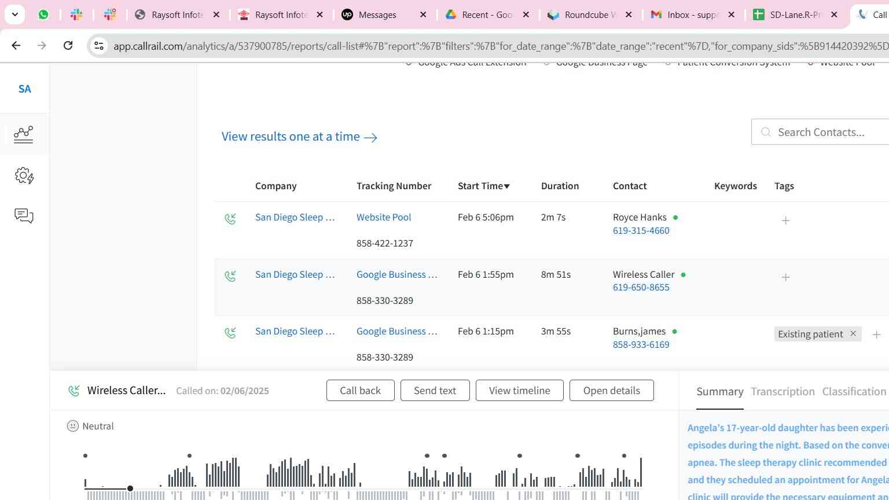Click the Burns,james contact name
Screen dimensions: 889x500
(639, 332)
